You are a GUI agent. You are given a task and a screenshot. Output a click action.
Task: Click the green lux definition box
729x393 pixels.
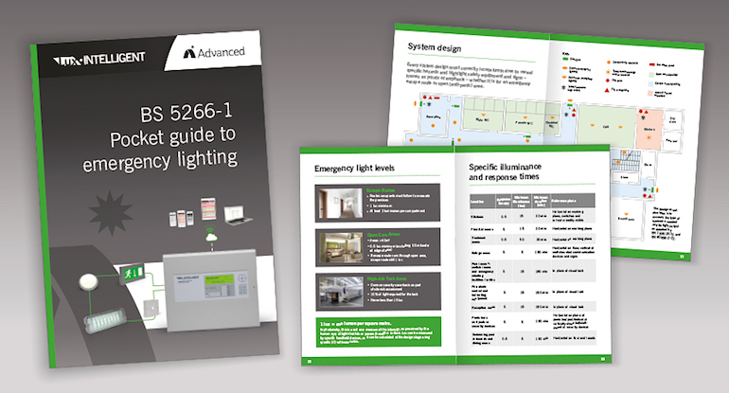point(379,331)
